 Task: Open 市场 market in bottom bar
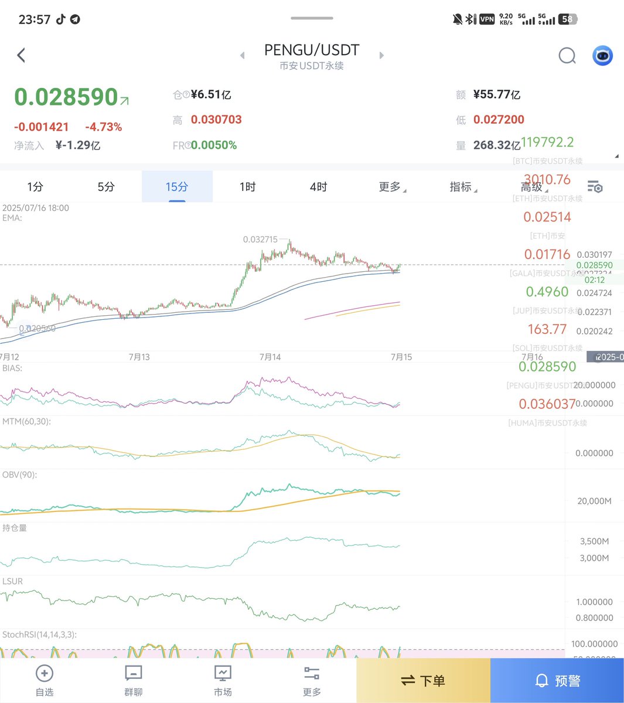click(x=223, y=681)
